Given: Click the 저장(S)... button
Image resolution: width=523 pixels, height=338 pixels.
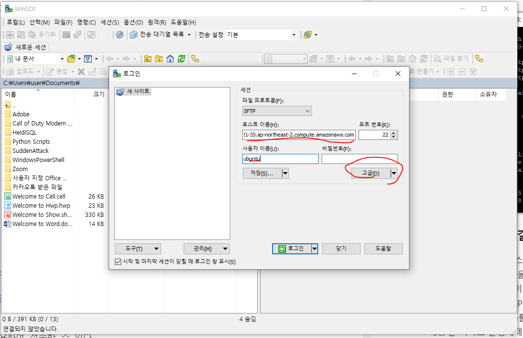Looking at the screenshot, I should click(x=262, y=174).
